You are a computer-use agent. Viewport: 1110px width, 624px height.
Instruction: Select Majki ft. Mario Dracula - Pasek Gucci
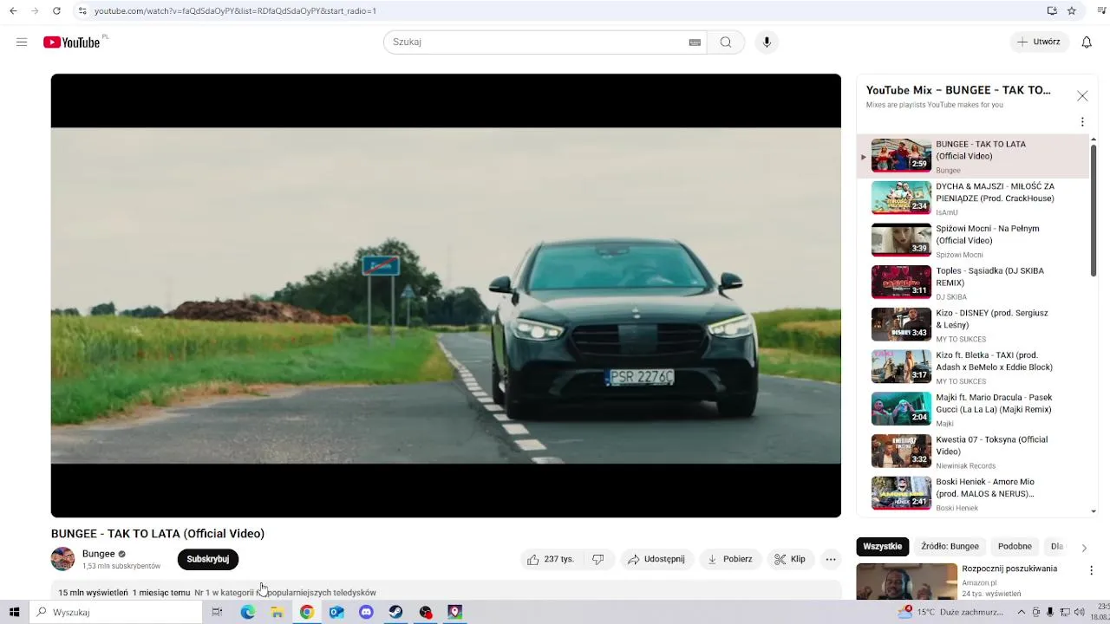[971, 409]
